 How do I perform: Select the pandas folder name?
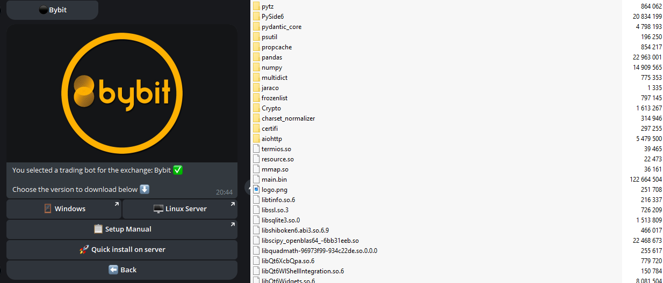[272, 57]
